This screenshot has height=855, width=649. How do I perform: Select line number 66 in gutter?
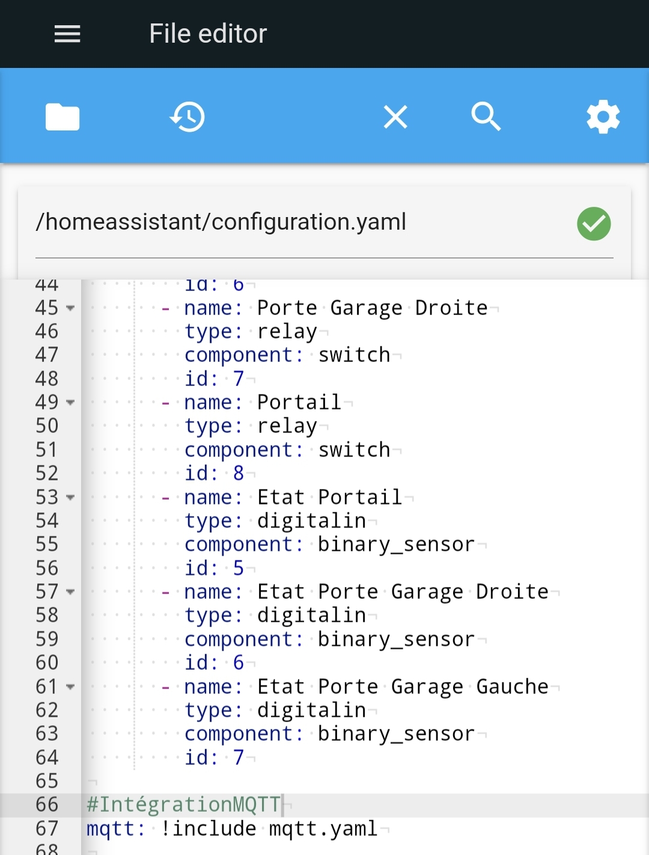coord(47,804)
